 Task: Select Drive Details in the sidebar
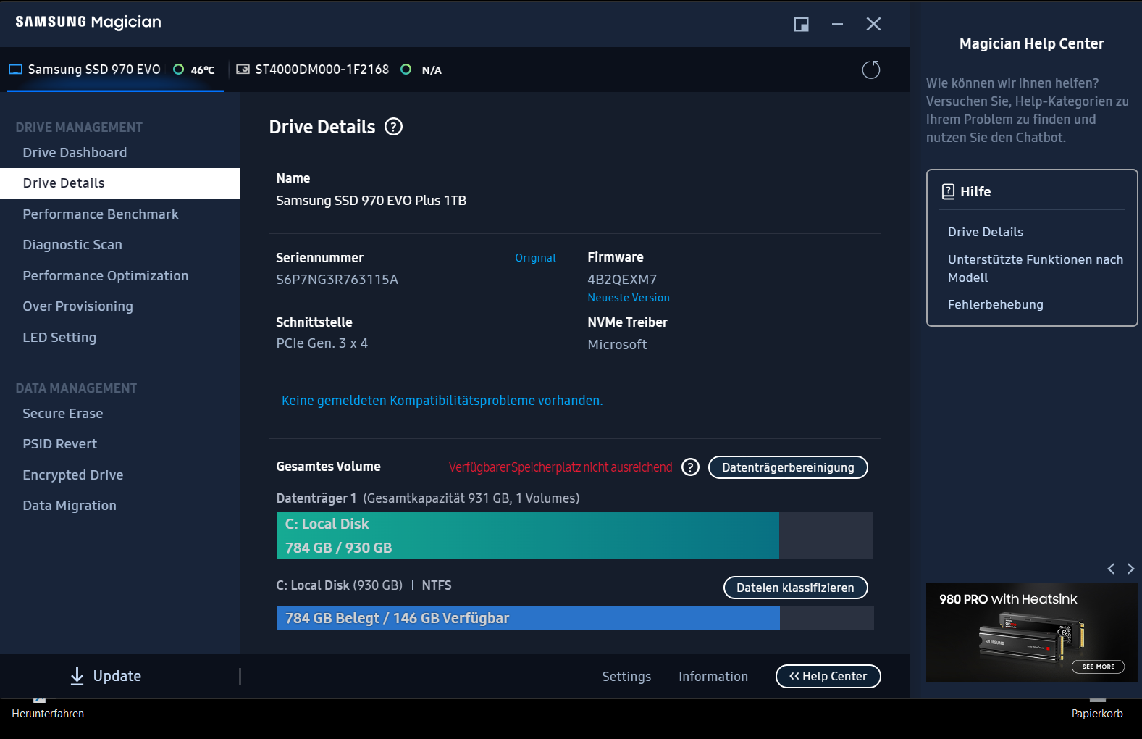pos(120,183)
